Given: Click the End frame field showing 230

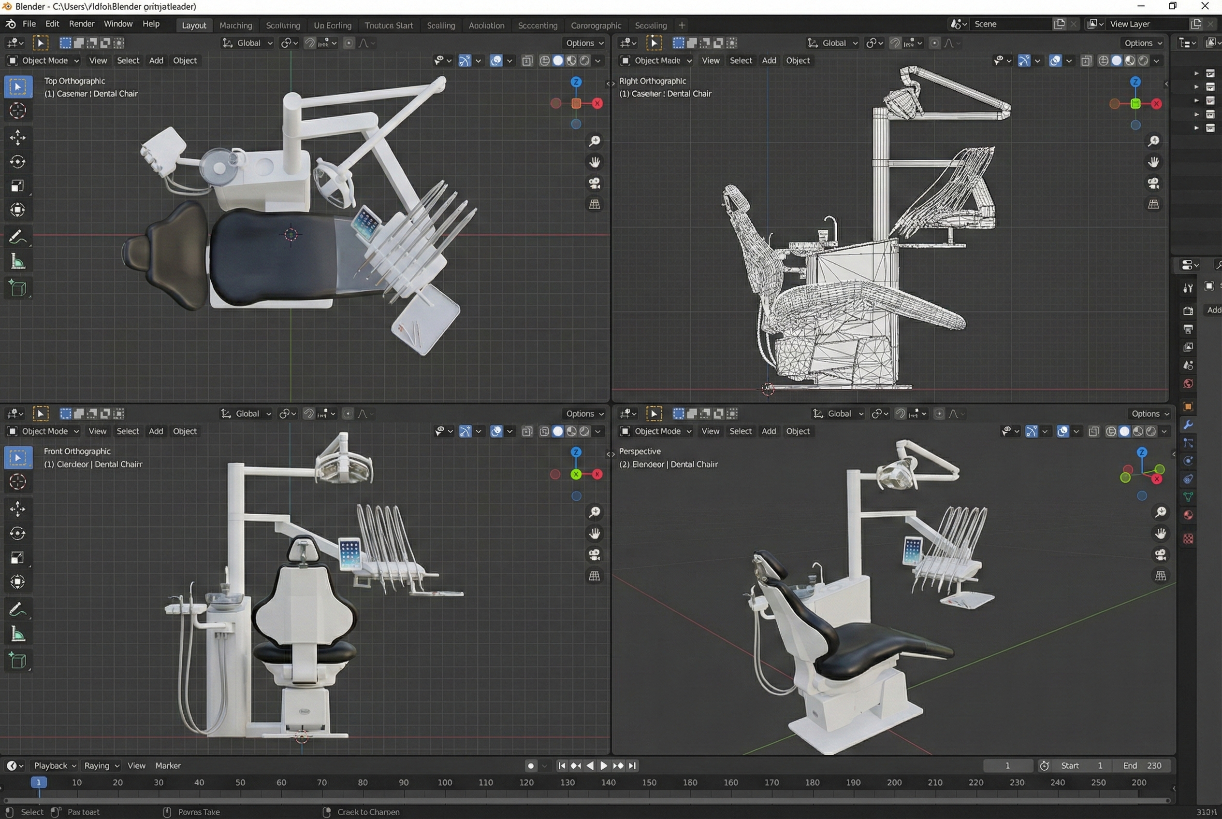Looking at the screenshot, I should pos(1142,765).
